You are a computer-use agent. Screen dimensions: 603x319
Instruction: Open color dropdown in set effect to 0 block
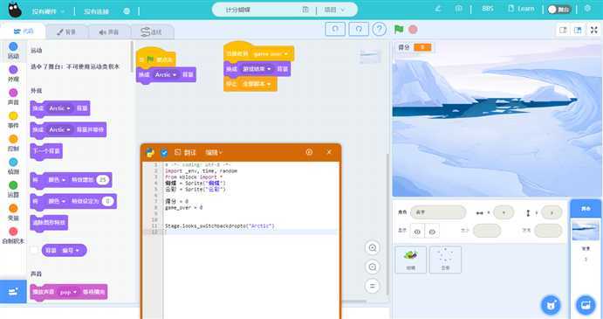(x=58, y=201)
